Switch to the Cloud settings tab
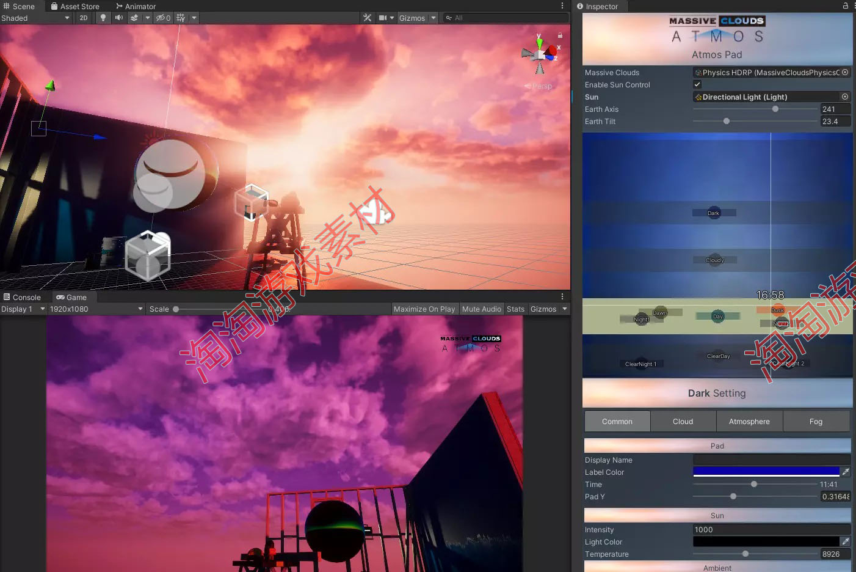 pos(683,421)
